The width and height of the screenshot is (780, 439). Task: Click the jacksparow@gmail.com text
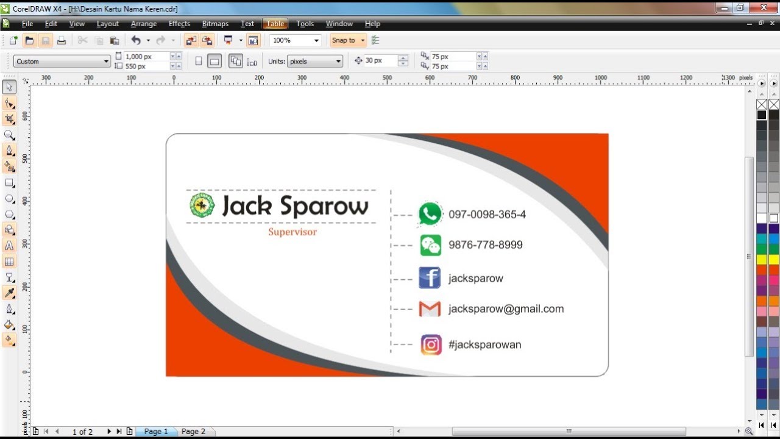tap(506, 309)
